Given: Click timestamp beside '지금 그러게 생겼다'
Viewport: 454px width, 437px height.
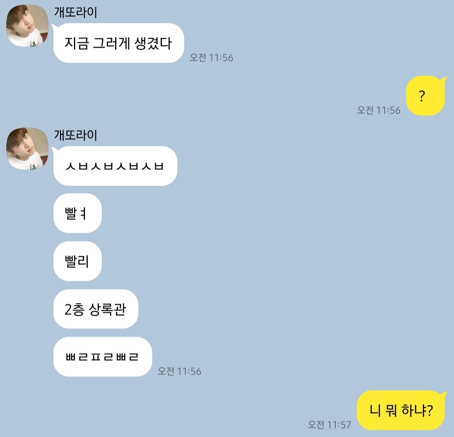Looking at the screenshot, I should [x=211, y=57].
